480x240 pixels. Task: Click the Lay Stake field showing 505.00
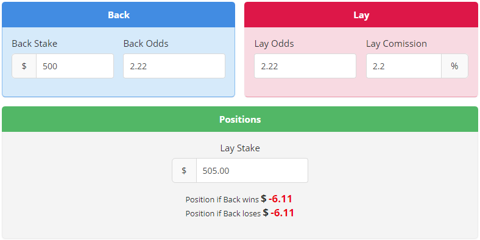click(x=252, y=170)
